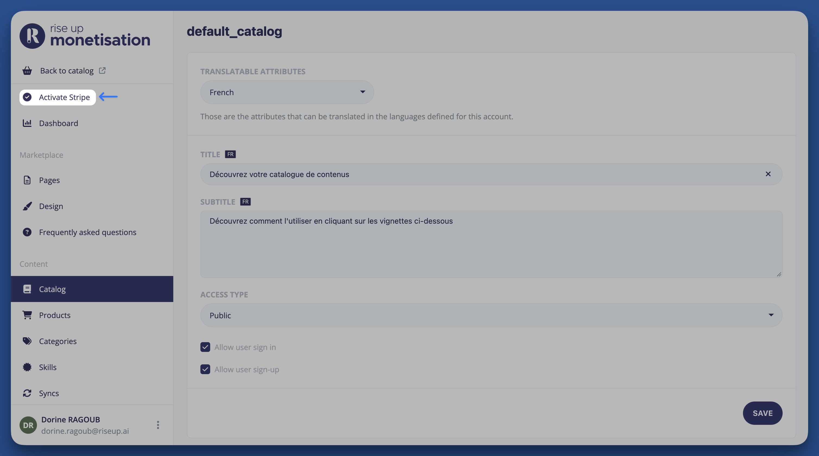
Task: Open the three-dot user options menu
Action: 158,425
